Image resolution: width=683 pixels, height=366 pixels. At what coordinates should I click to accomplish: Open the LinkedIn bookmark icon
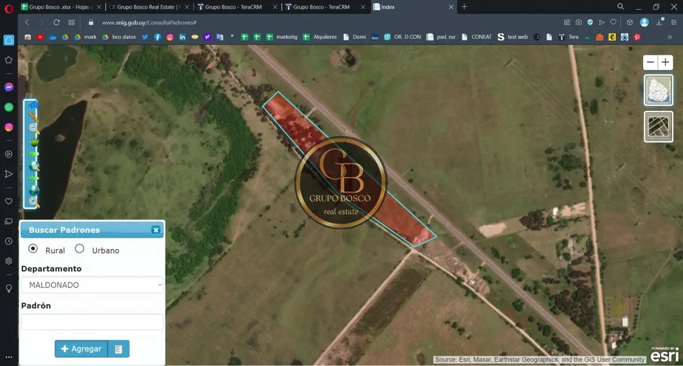(183, 37)
